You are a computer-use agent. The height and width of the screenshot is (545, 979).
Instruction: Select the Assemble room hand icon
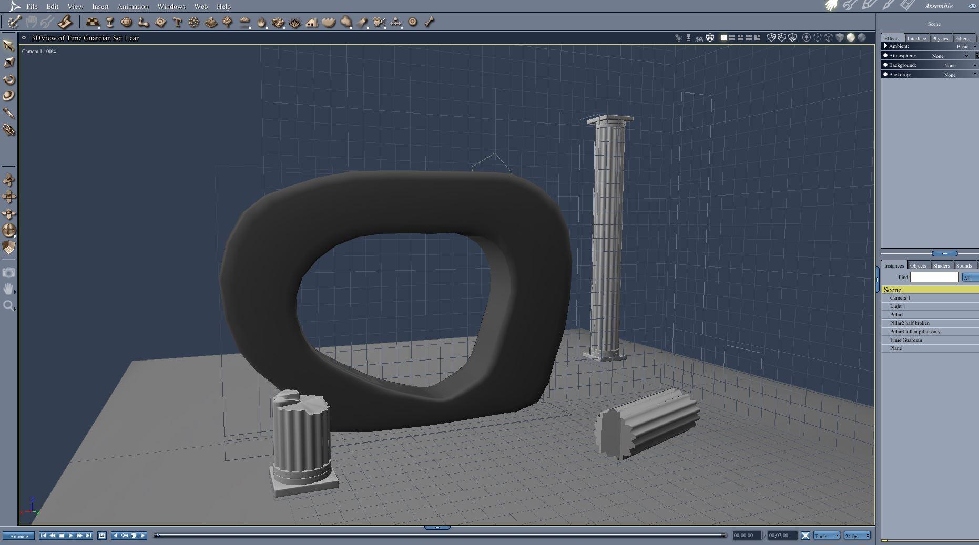pyautogui.click(x=831, y=6)
